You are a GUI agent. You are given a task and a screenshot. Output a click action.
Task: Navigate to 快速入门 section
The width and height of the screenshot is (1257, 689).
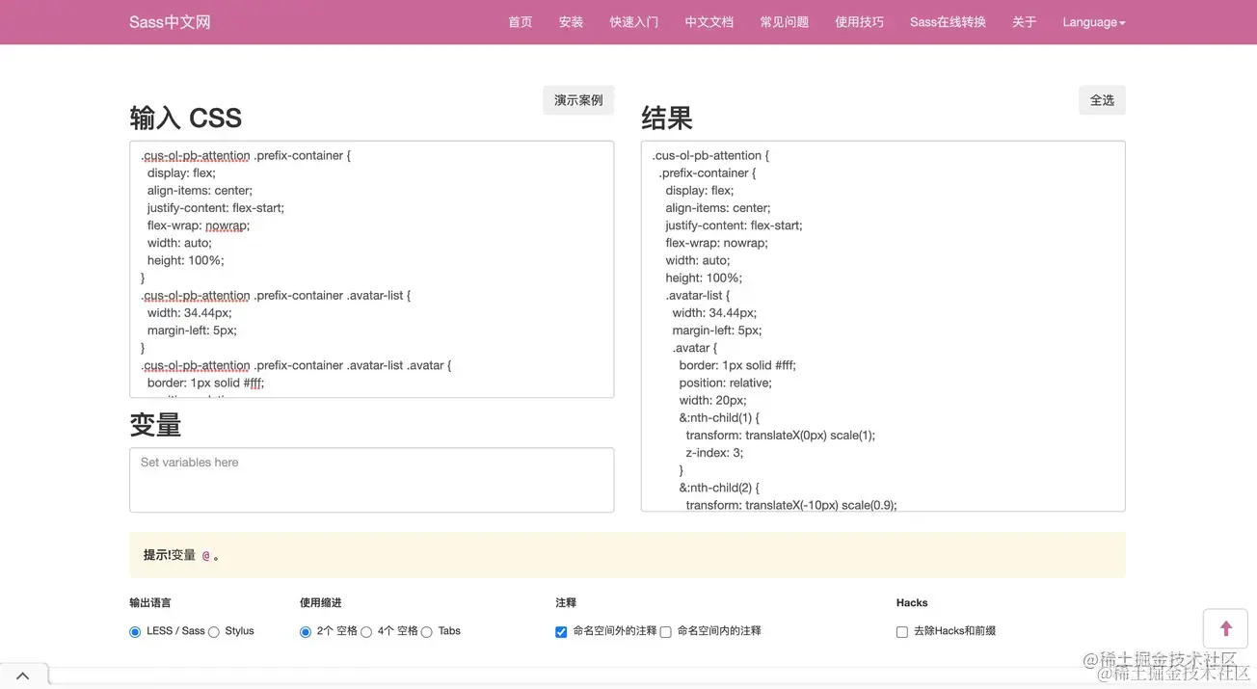633,21
